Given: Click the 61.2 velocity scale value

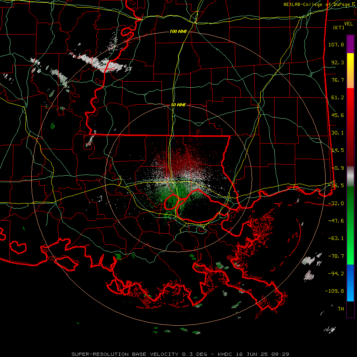Looking at the screenshot, I should pyautogui.click(x=338, y=98).
